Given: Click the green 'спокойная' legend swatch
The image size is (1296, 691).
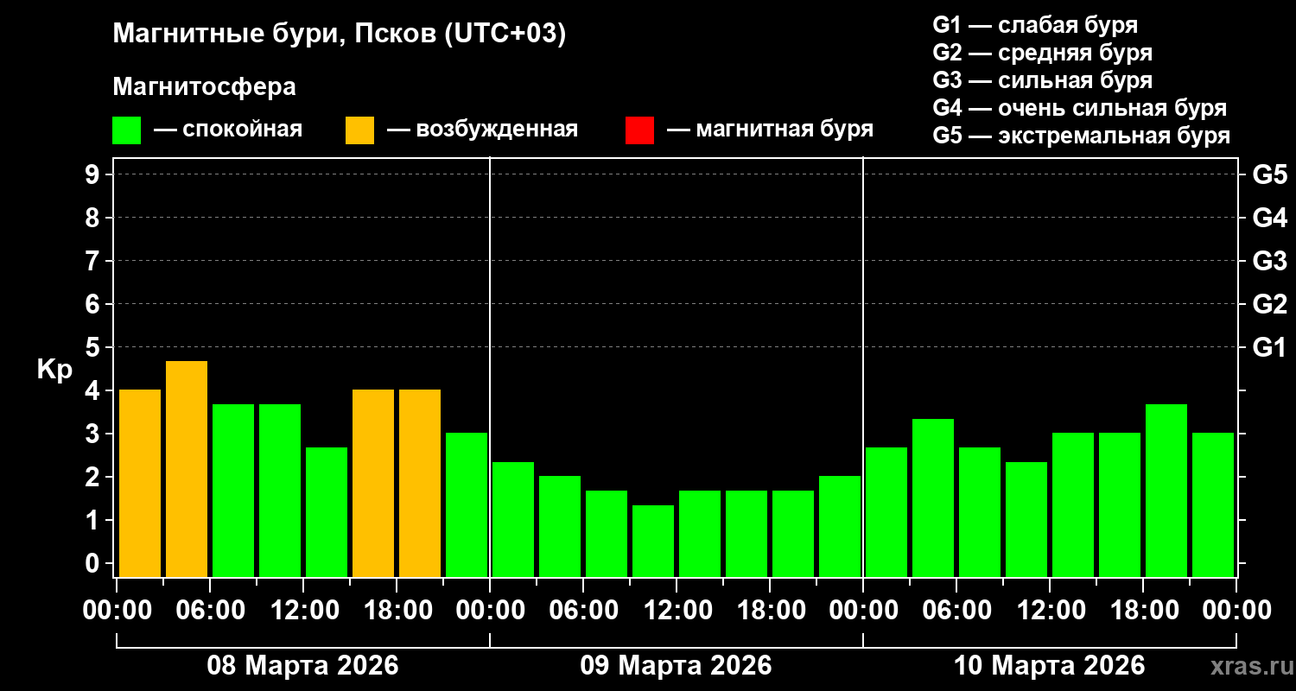Looking at the screenshot, I should click(x=126, y=130).
